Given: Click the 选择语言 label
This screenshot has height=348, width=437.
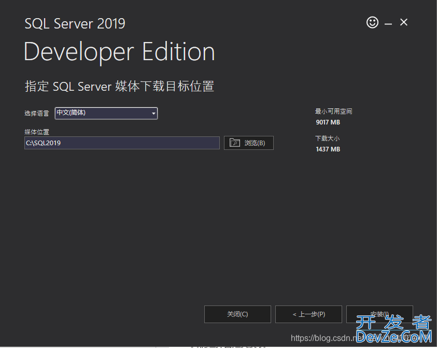Looking at the screenshot, I should click(x=37, y=113).
